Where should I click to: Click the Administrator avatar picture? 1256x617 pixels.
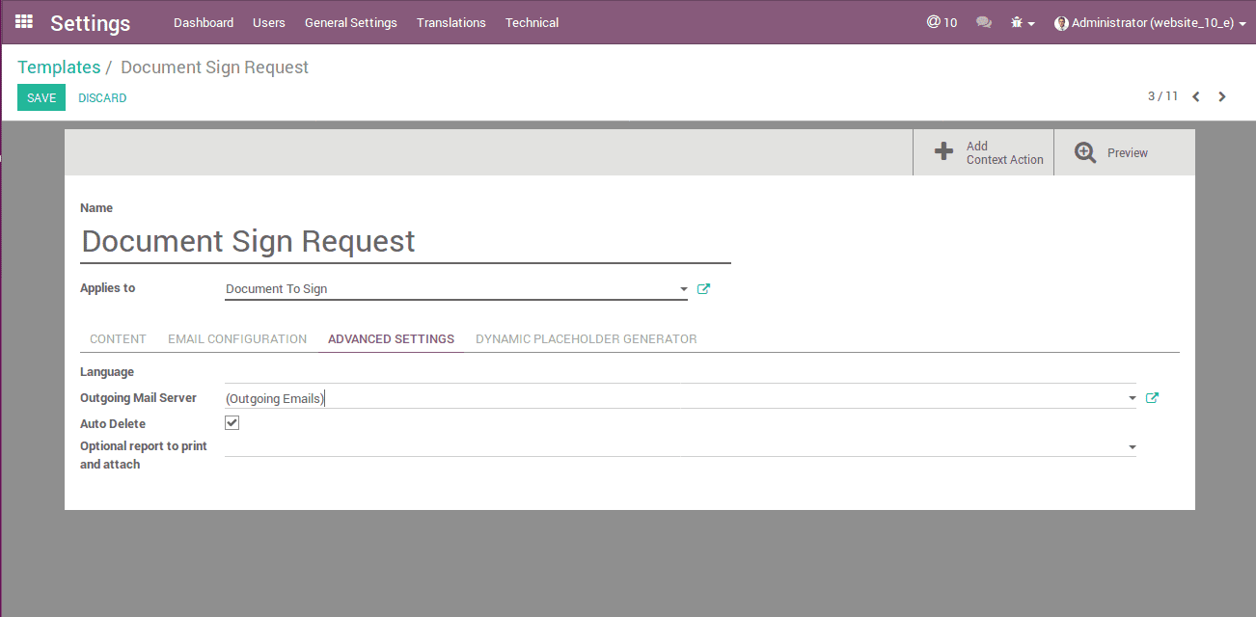click(1061, 22)
